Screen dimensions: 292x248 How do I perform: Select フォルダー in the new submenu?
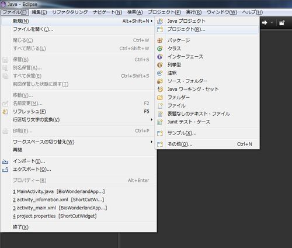point(207,97)
